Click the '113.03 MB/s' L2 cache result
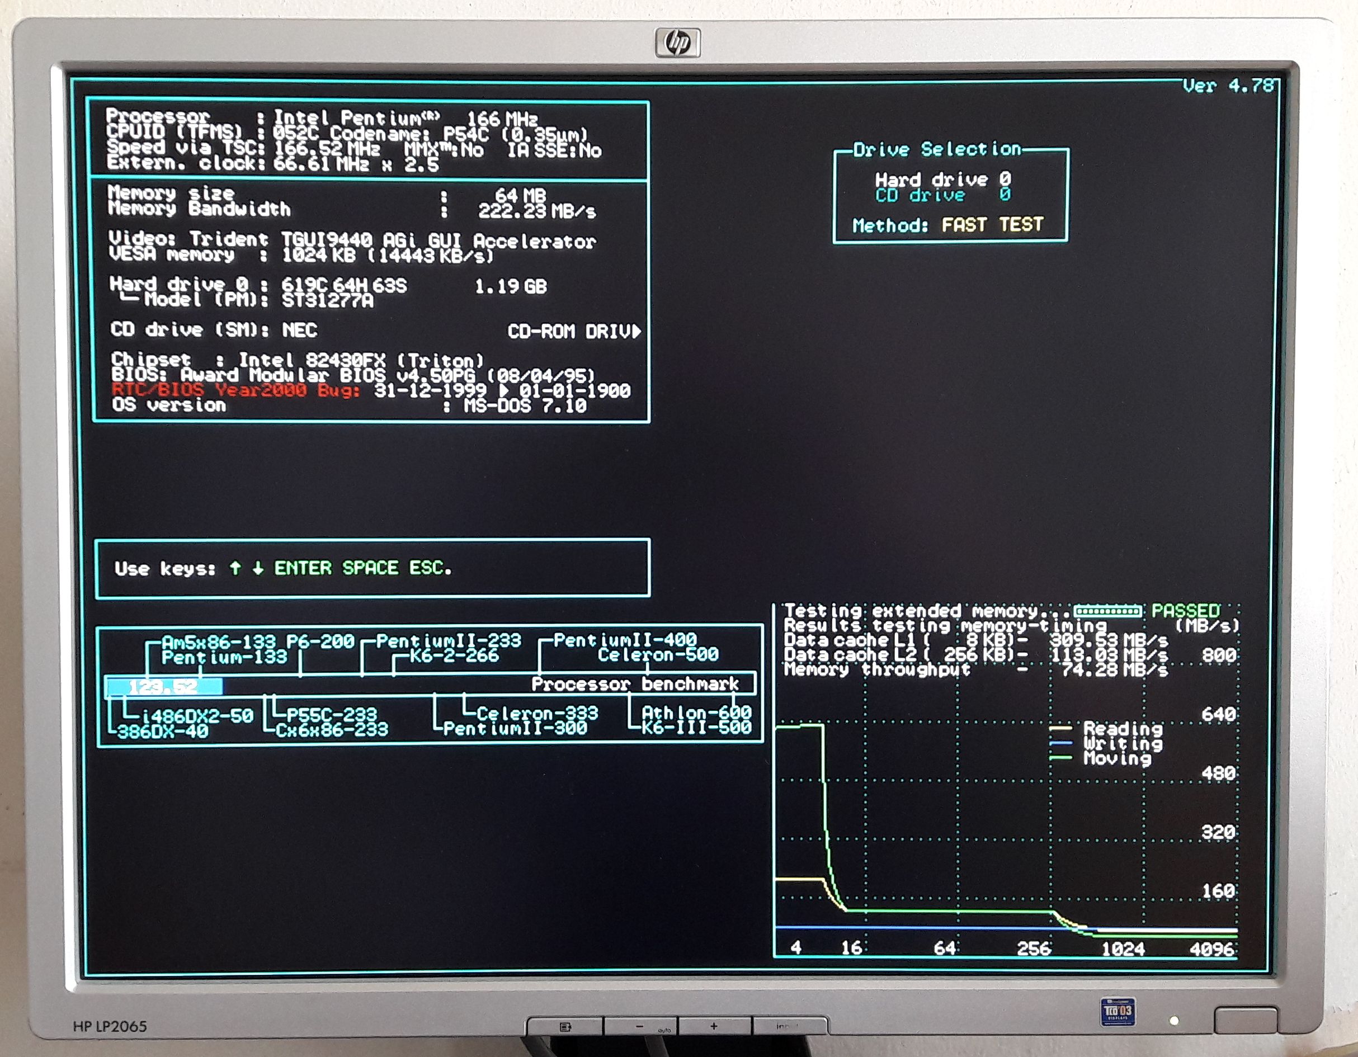Image resolution: width=1358 pixels, height=1057 pixels. click(1109, 655)
